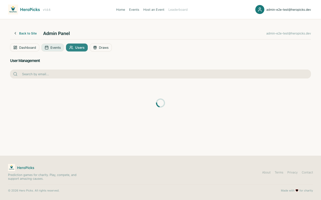Open the Draws tab
Image resolution: width=321 pixels, height=200 pixels.
[x=101, y=47]
